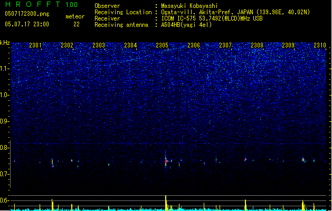Click the 1.1 kHz axis label
Viewport: 332px width, 211px height.
[x=5, y=69]
